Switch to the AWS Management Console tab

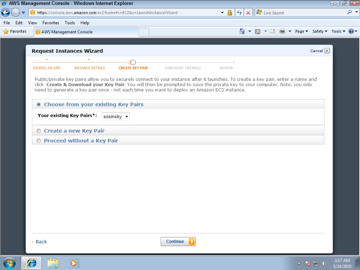pyautogui.click(x=86, y=32)
